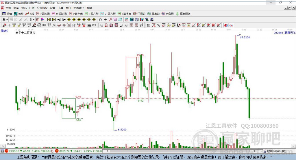Select the red crosshair circle tool
The image size is (296, 160).
(59, 25)
